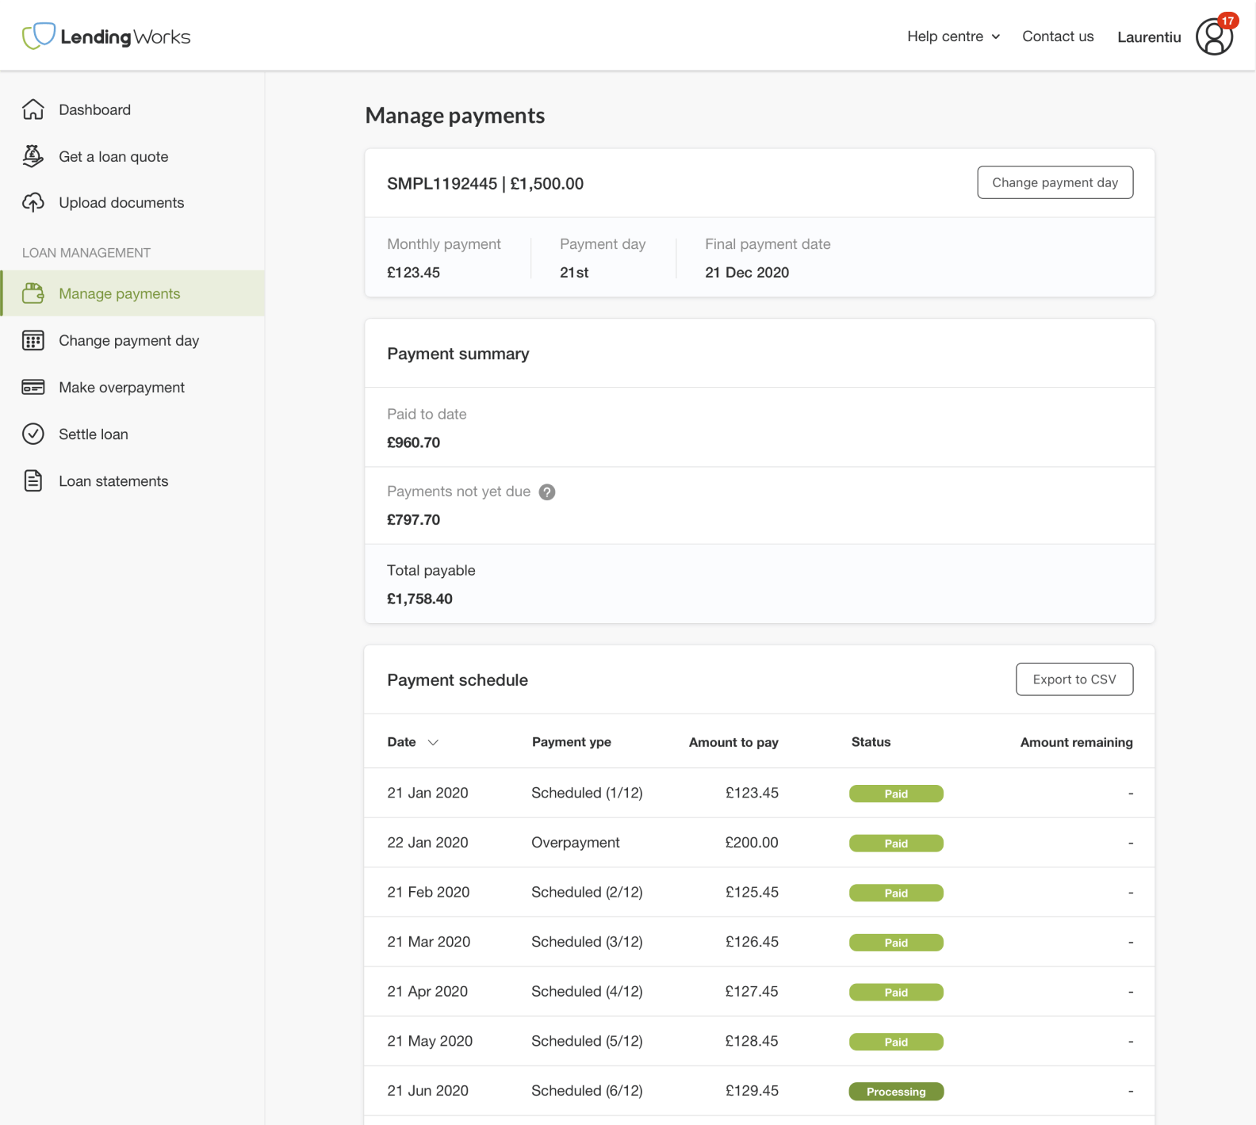Viewport: 1256px width, 1125px height.
Task: Select the 21 Jan 2020 date cell
Action: click(427, 793)
